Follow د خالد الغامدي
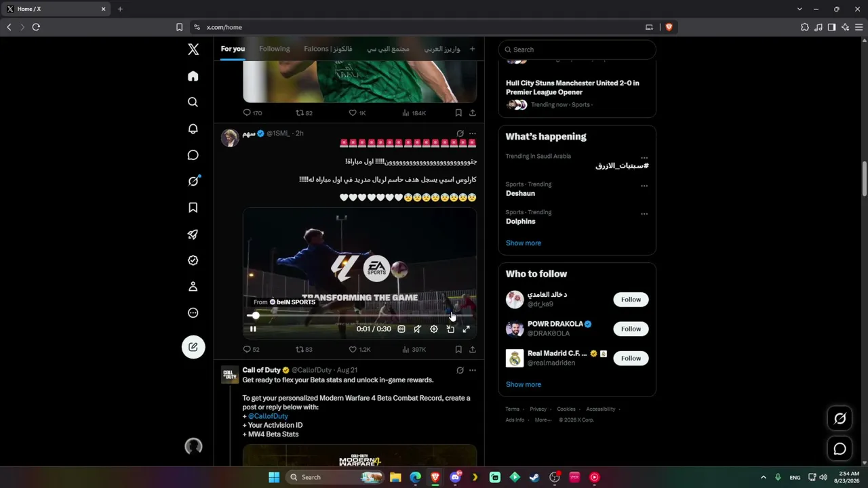Image resolution: width=868 pixels, height=488 pixels. (631, 300)
